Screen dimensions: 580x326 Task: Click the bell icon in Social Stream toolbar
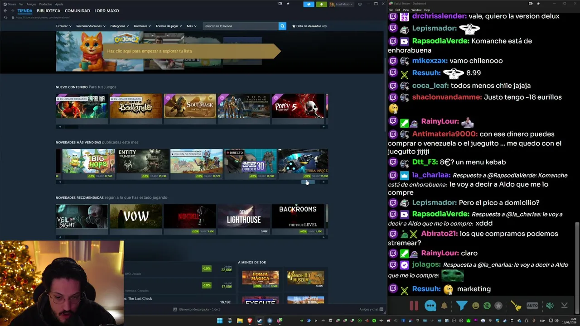pos(444,306)
